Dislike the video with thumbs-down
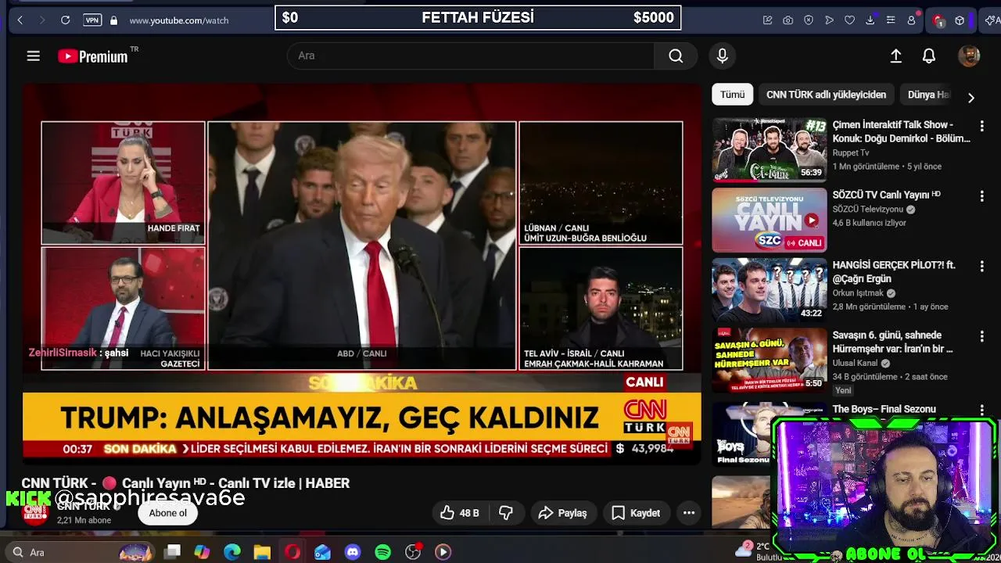1001x563 pixels. click(x=506, y=513)
